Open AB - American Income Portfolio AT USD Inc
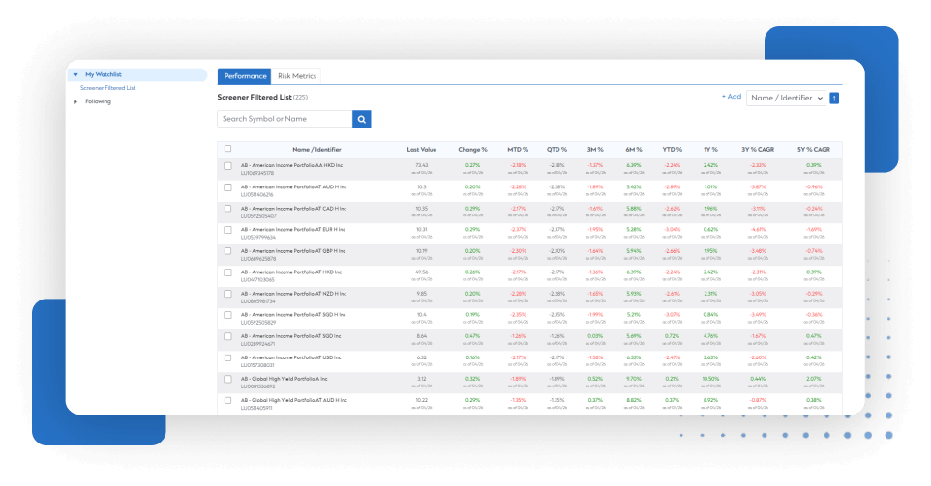Image resolution: width=931 pixels, height=486 pixels. [x=291, y=358]
